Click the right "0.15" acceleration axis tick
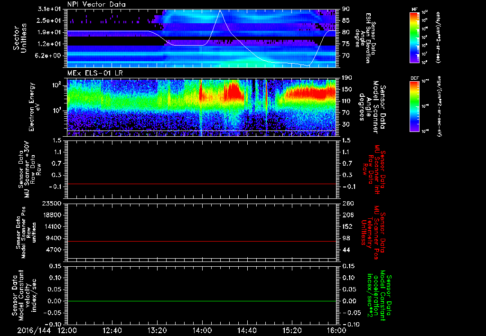This screenshot has width=486, height=336. [349, 266]
